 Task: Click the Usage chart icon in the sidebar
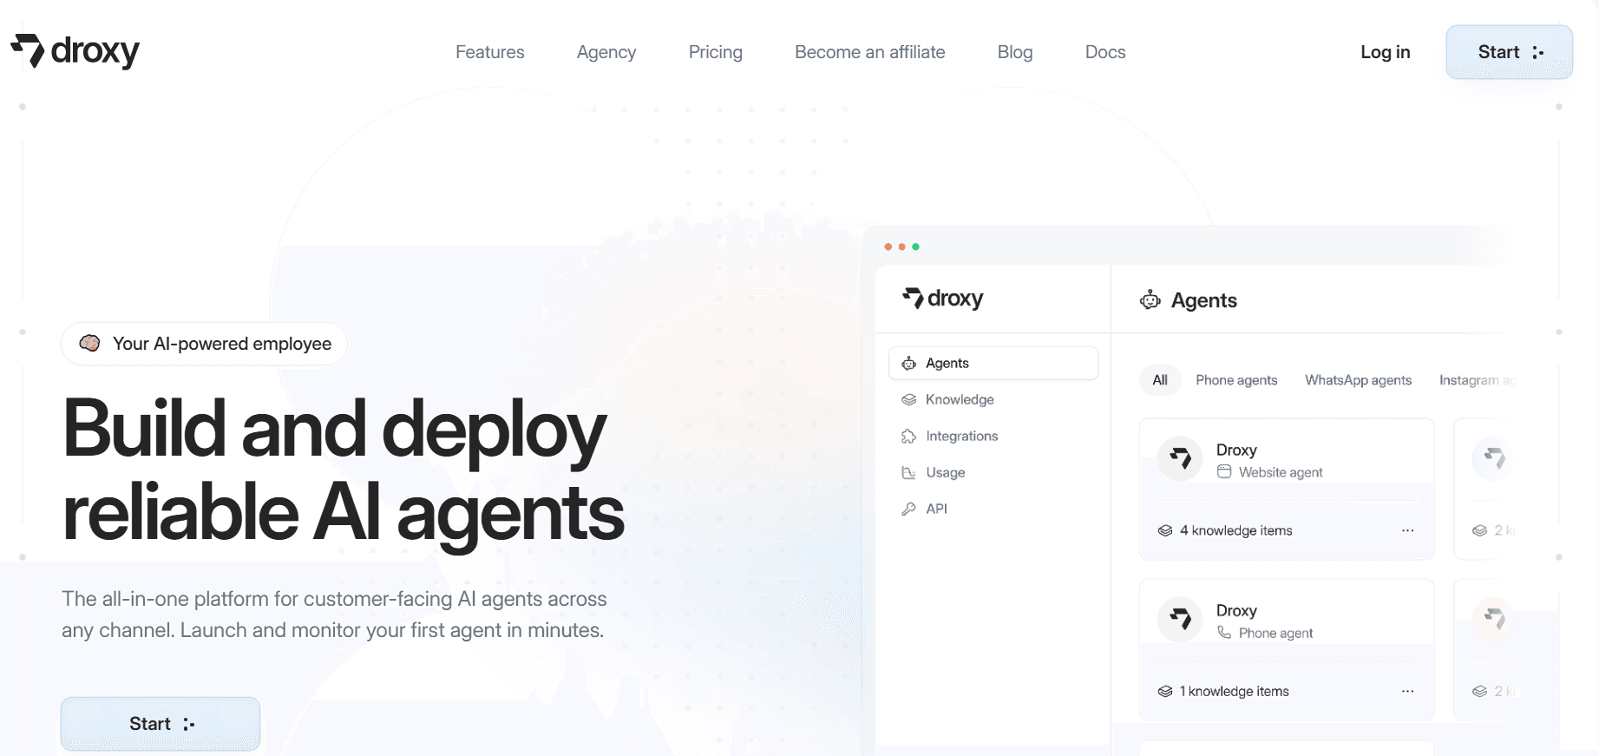(x=909, y=472)
